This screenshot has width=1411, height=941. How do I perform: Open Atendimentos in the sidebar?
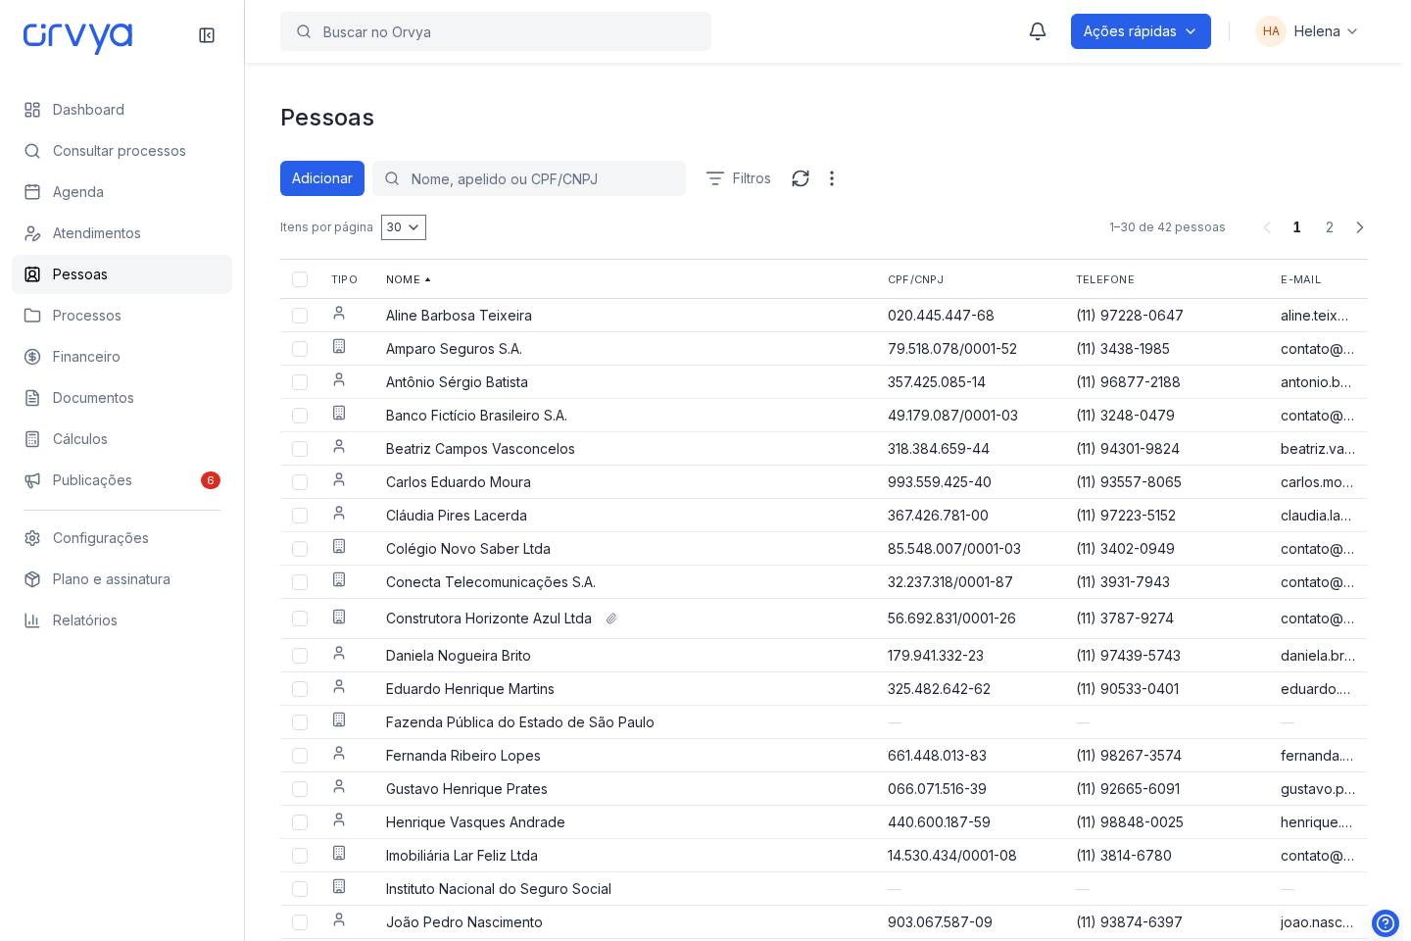pyautogui.click(x=122, y=233)
